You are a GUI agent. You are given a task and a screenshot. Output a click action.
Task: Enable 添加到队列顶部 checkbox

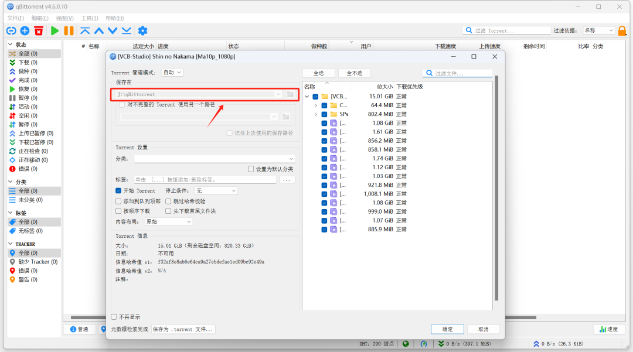point(118,201)
